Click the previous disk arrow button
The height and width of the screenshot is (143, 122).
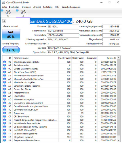(x=4, y=21)
